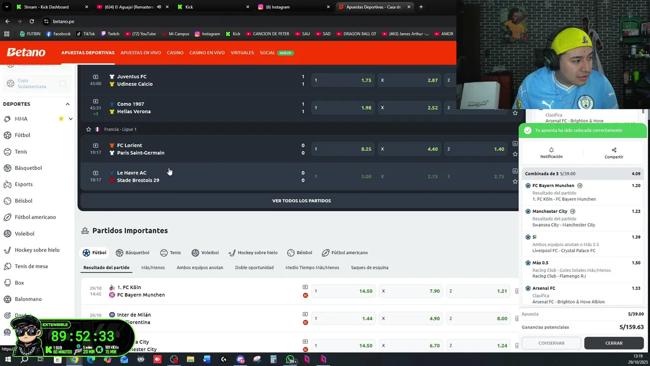Viewport: 650px width, 366px height.
Task: Open the Fútbol americano icon in sidebar
Action: click(x=7, y=217)
